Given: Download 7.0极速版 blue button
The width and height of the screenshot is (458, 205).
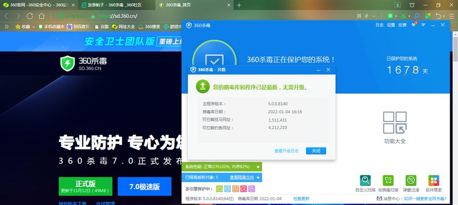Looking at the screenshot, I should (x=145, y=187).
